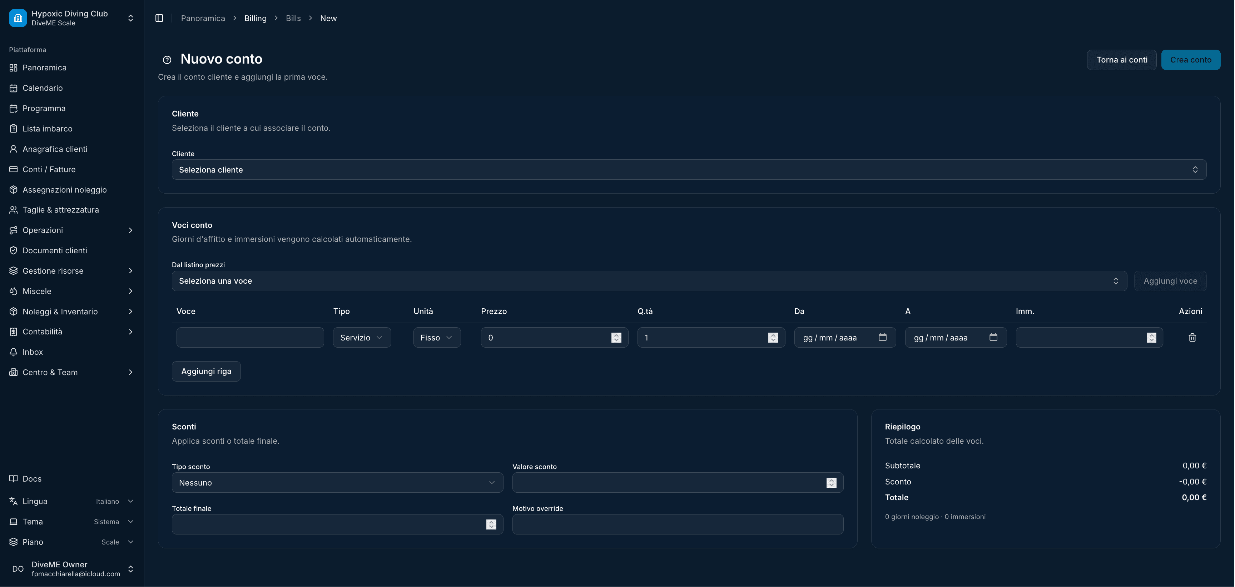Click the Aggiungi riga button

pyautogui.click(x=206, y=371)
